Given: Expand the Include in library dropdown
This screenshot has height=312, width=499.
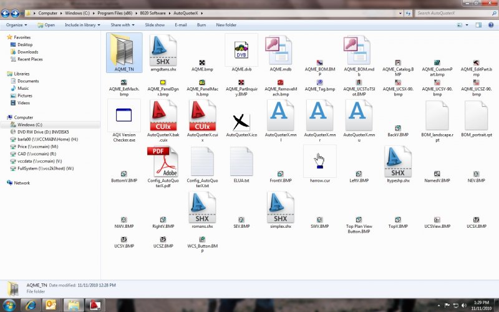Looking at the screenshot, I should point(82,25).
